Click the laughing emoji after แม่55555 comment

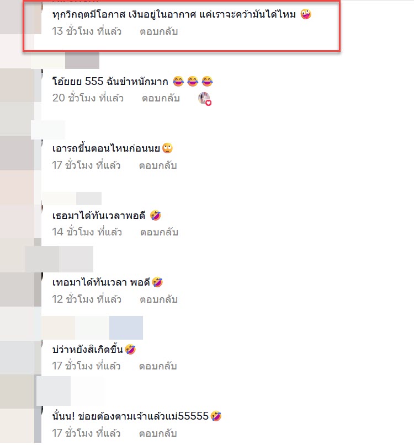[216, 416]
